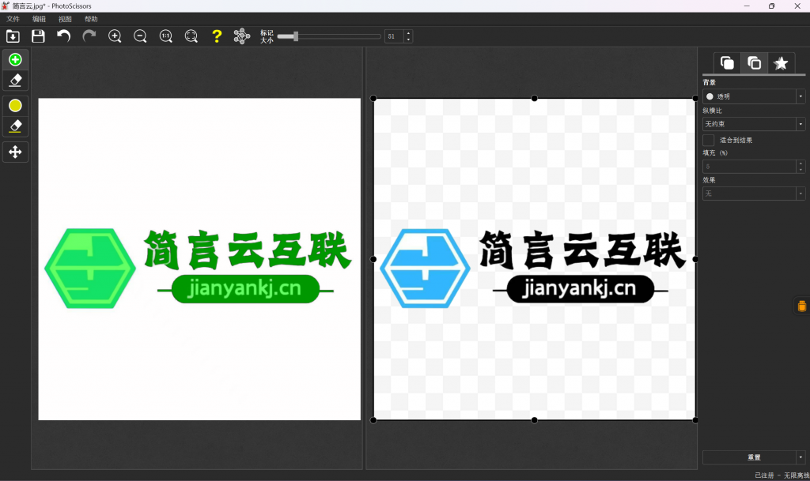The image size is (810, 481).
Task: Minimize the PhotoScissors window
Action: point(747,6)
